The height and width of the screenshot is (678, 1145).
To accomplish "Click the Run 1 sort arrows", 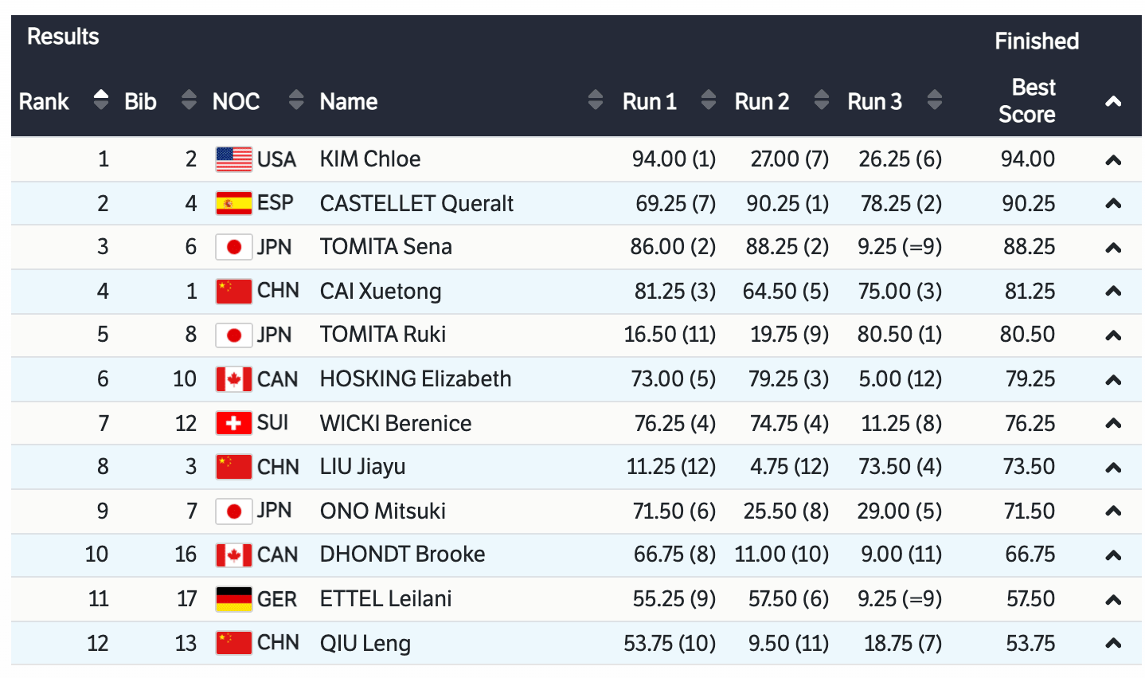I will coord(708,100).
